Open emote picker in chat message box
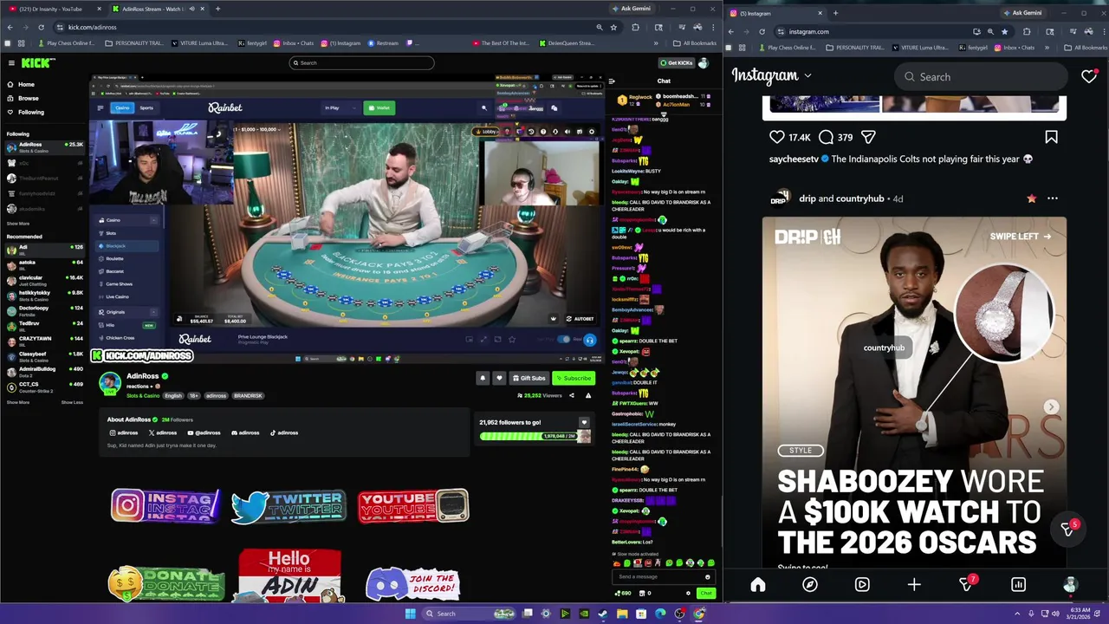The width and height of the screenshot is (1109, 624). coord(708,576)
